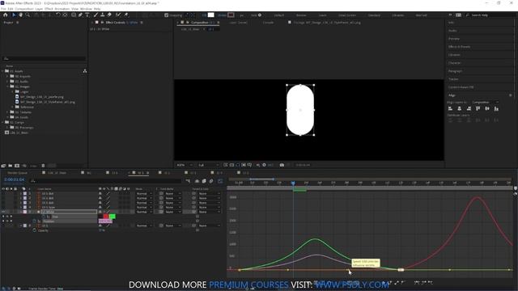
Task: Expand the 01_Assets folder
Action: 2,71
